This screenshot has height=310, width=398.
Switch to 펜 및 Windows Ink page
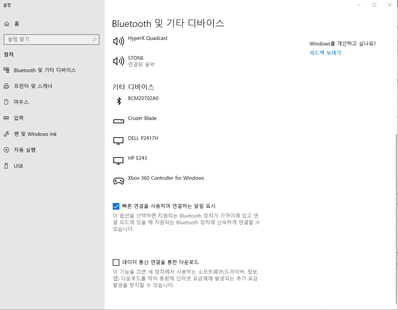tap(35, 134)
